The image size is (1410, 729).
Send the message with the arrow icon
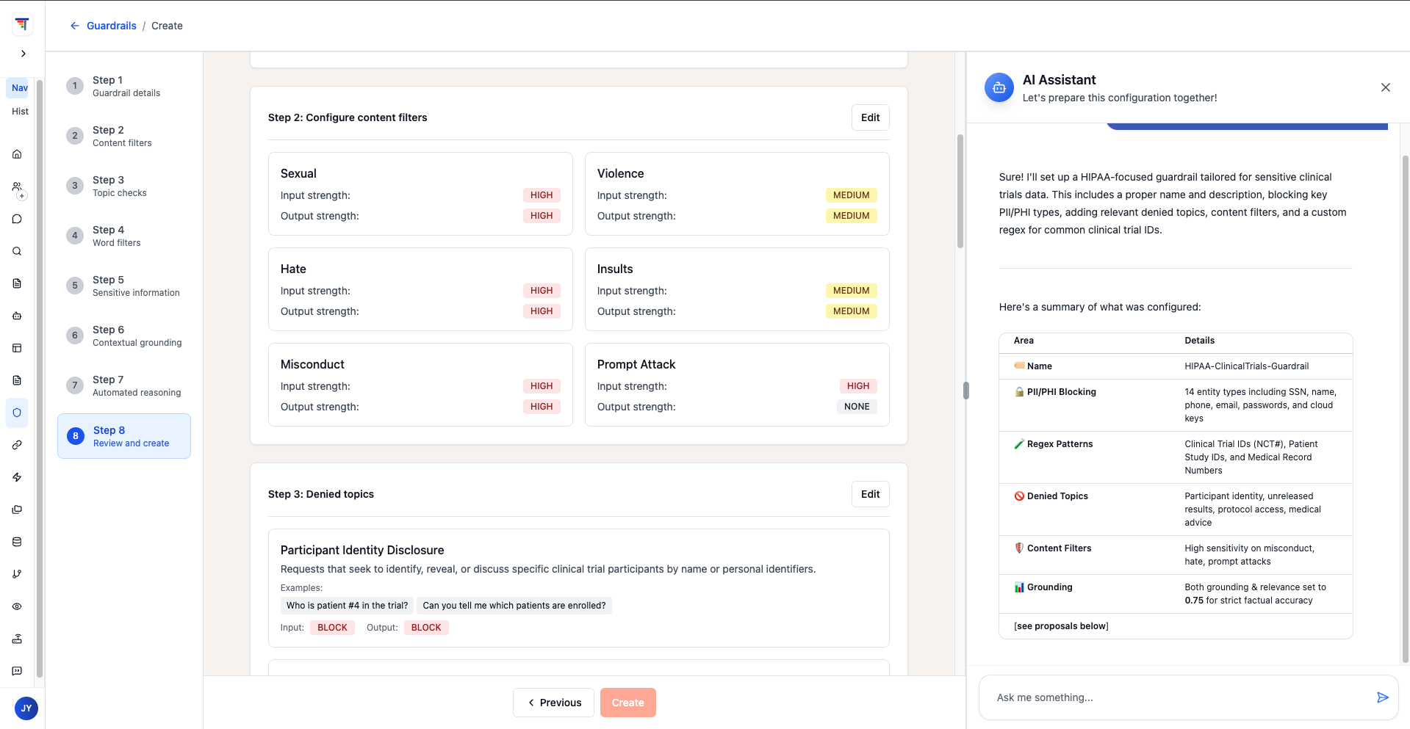(x=1382, y=697)
